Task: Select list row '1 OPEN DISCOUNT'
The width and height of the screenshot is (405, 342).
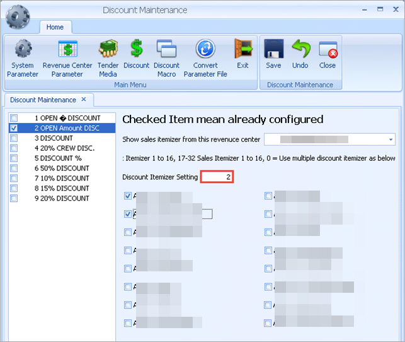Action: 62,118
